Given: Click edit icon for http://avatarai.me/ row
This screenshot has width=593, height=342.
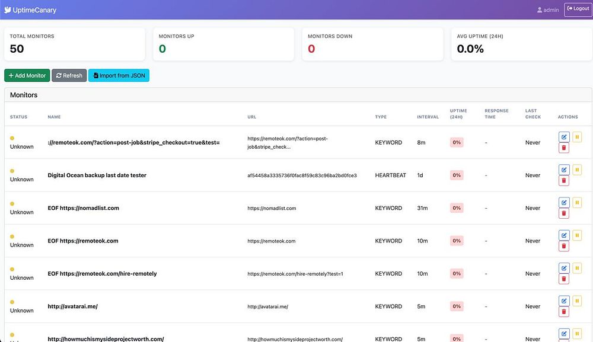Looking at the screenshot, I should coord(564,301).
